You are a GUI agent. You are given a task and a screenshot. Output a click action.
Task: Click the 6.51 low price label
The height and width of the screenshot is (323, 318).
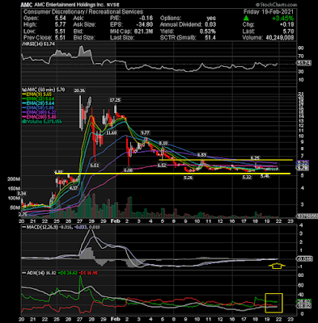coord(95,165)
